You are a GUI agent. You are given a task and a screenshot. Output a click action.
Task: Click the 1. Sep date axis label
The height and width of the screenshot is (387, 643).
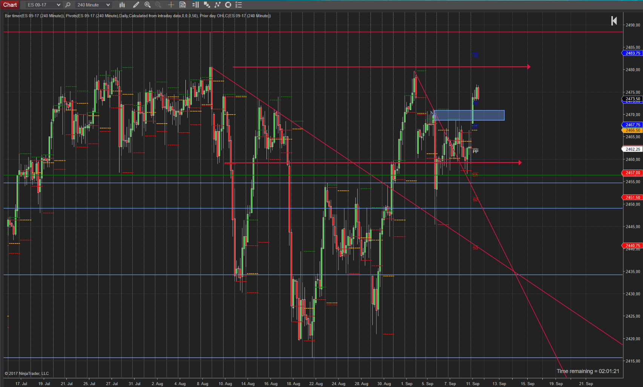pyautogui.click(x=407, y=384)
